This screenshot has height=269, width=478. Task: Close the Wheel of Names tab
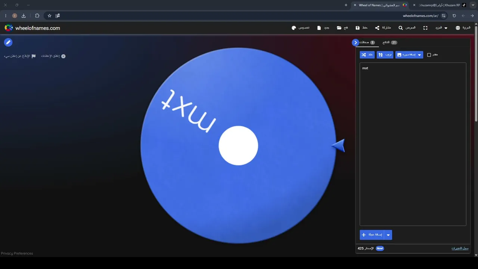pos(354,5)
